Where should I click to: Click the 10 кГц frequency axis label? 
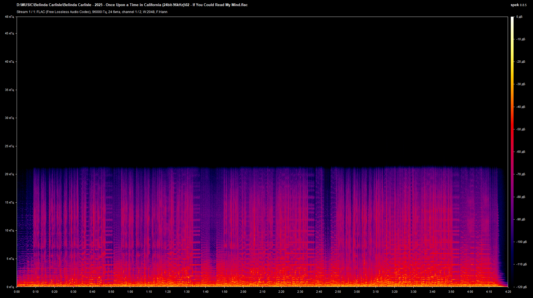pos(9,231)
